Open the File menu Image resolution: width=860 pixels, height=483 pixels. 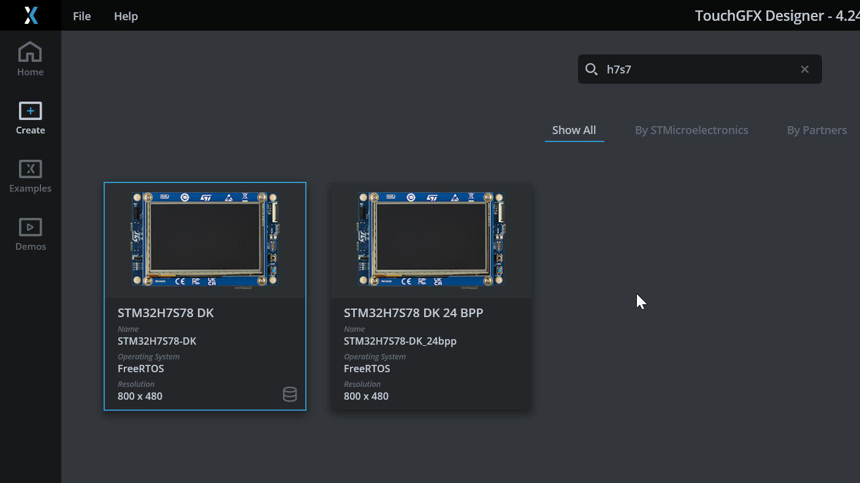pos(82,16)
